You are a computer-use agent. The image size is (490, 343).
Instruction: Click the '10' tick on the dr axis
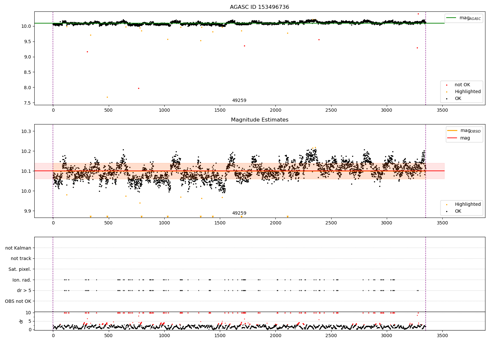pos(28,313)
